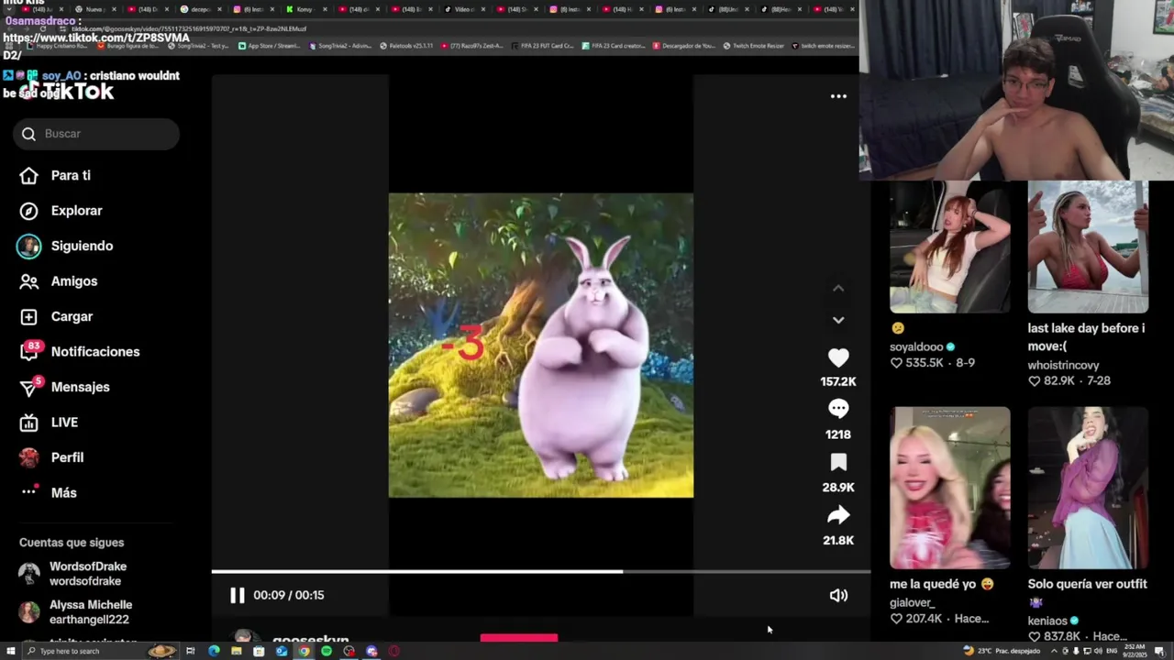Open the Amigos page

58,281
